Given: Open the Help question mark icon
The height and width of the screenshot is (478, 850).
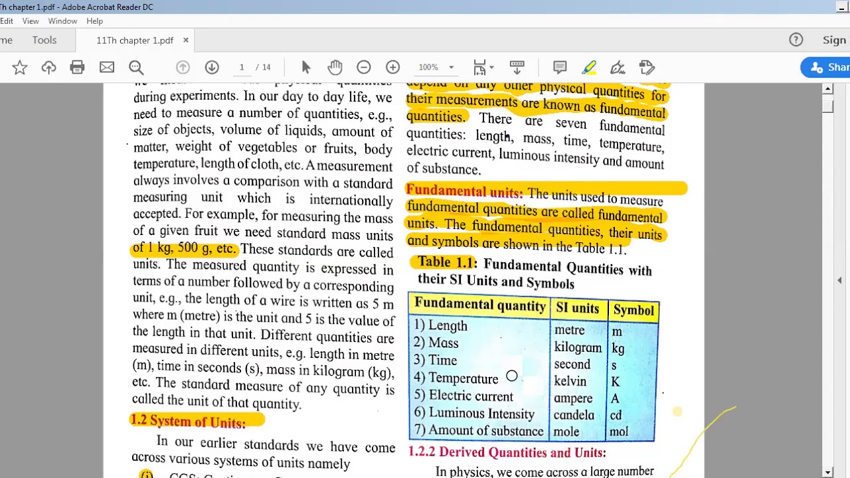Looking at the screenshot, I should [796, 40].
